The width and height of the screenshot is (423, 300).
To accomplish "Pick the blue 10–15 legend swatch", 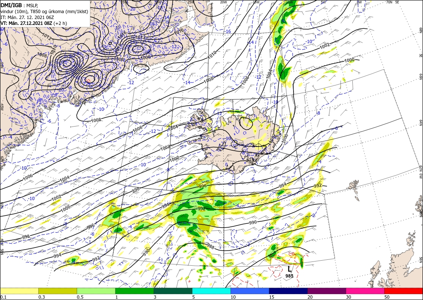I will 250,291.
